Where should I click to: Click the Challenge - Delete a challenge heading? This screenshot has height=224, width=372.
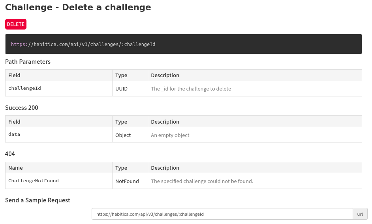[x=78, y=7]
